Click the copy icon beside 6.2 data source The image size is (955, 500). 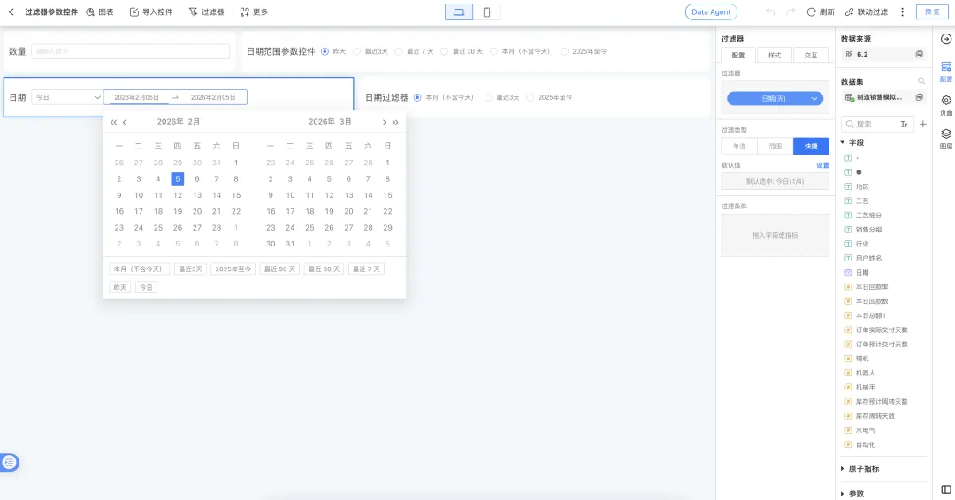tap(919, 54)
